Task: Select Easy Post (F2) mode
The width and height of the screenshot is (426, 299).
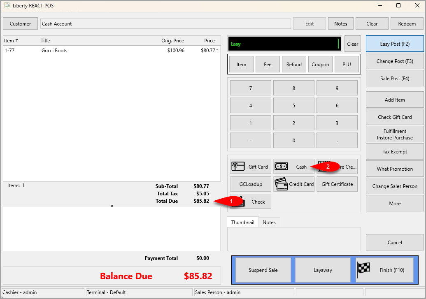Action: (395, 44)
